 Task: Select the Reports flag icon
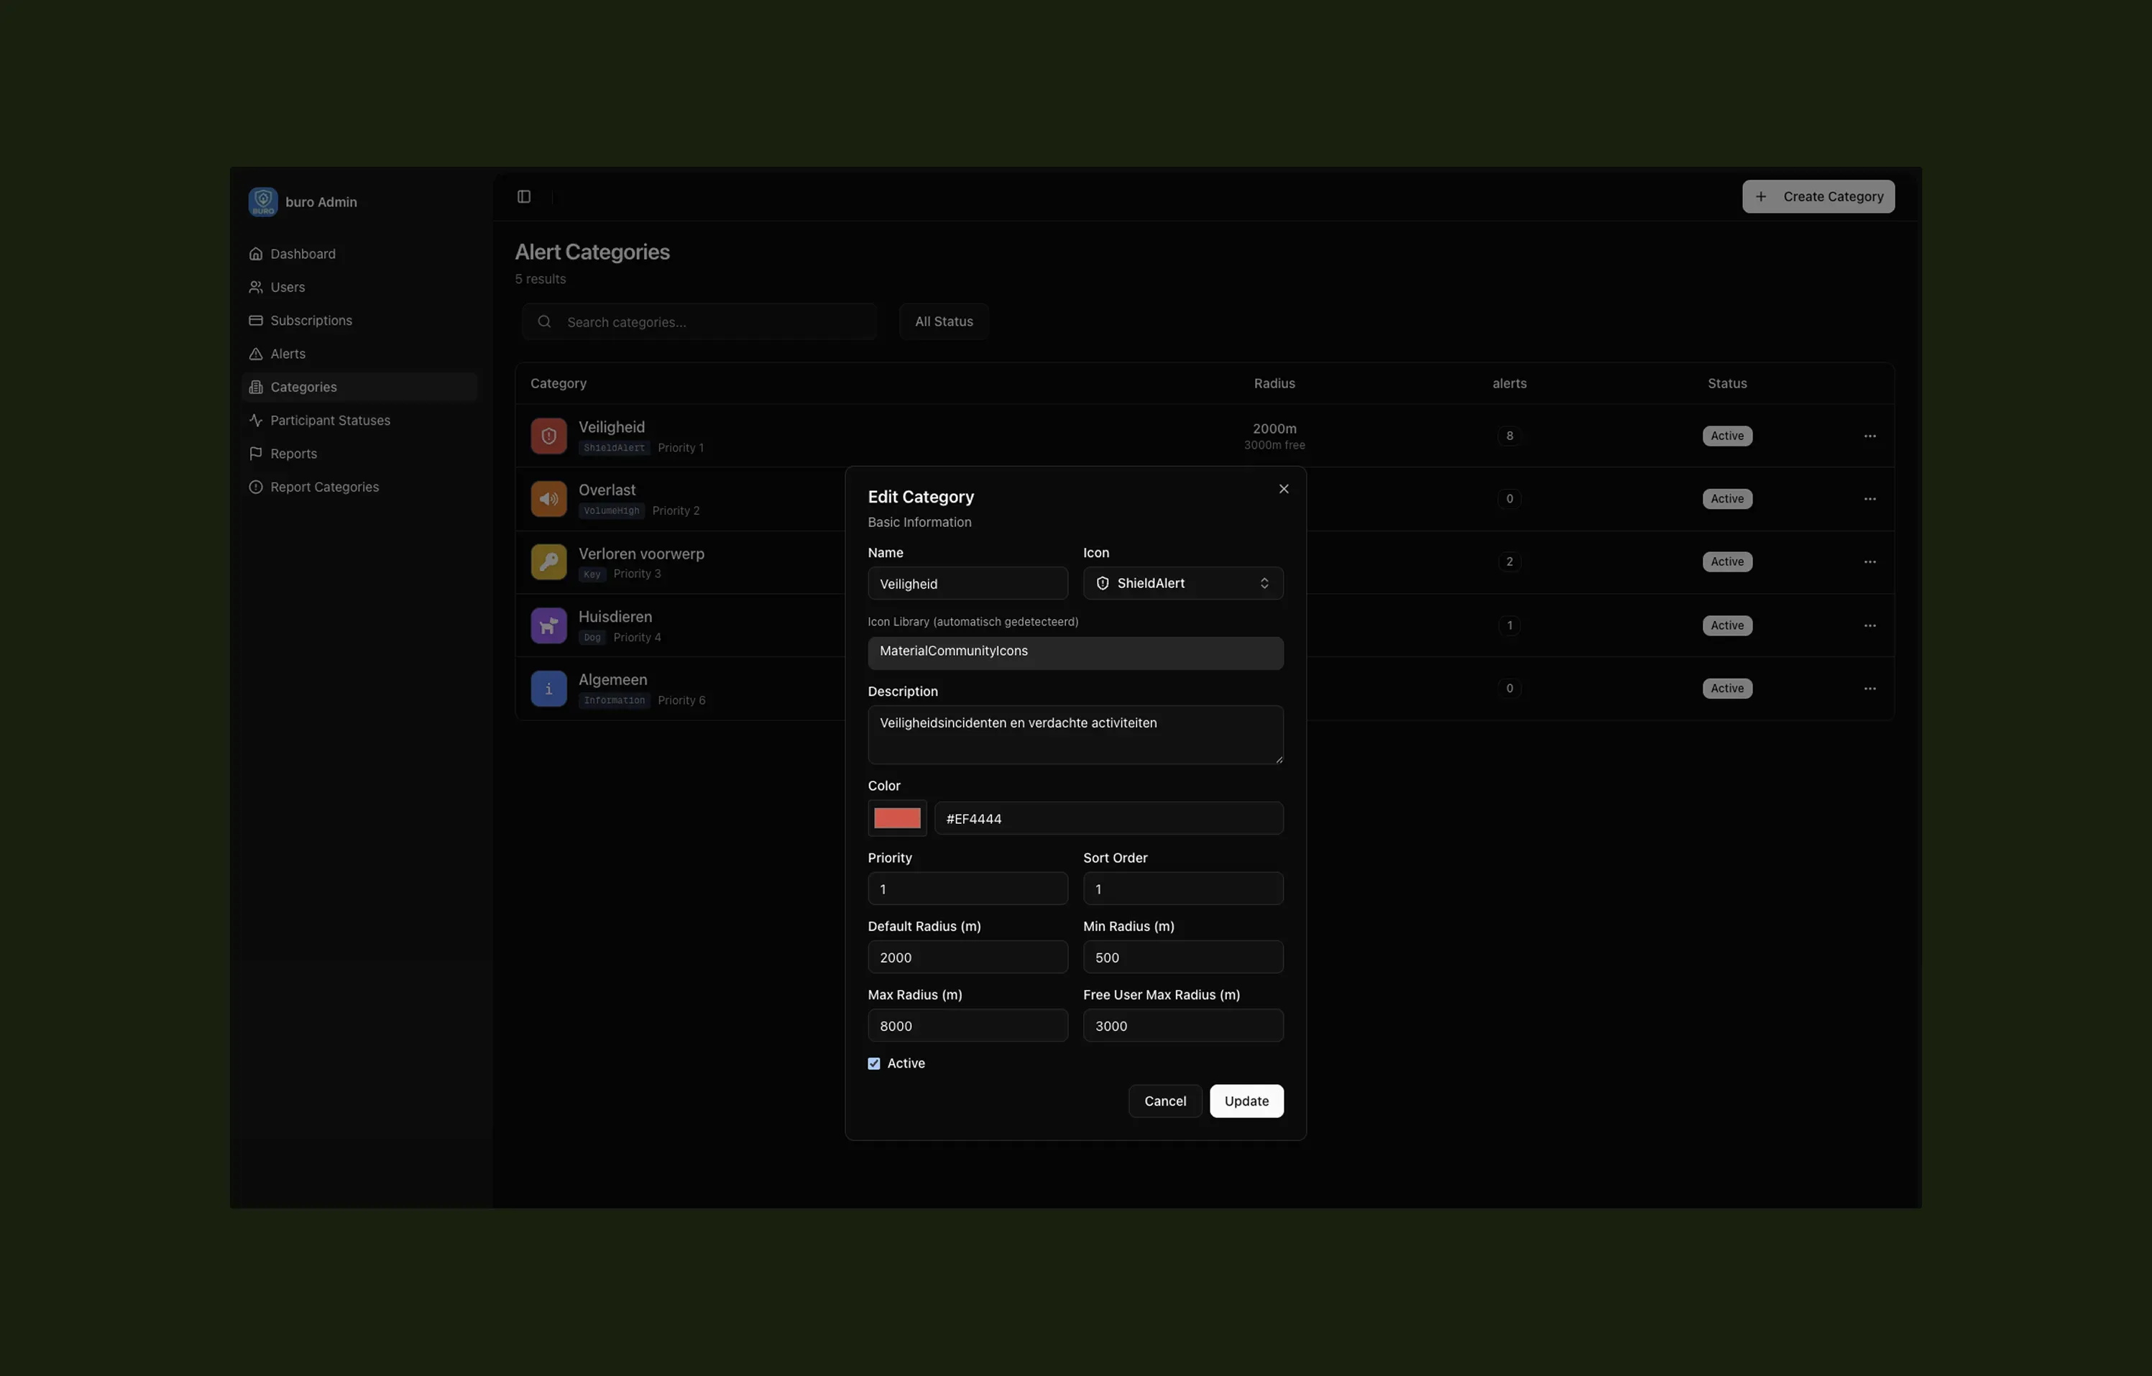257,454
